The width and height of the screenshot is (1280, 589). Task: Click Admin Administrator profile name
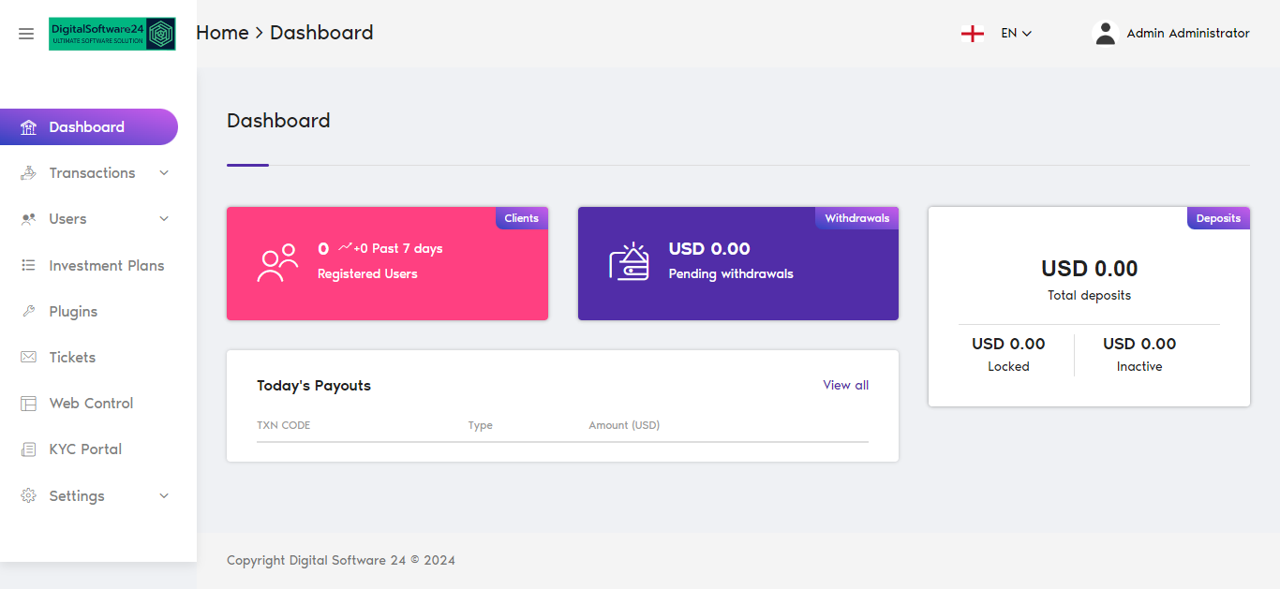click(1187, 34)
